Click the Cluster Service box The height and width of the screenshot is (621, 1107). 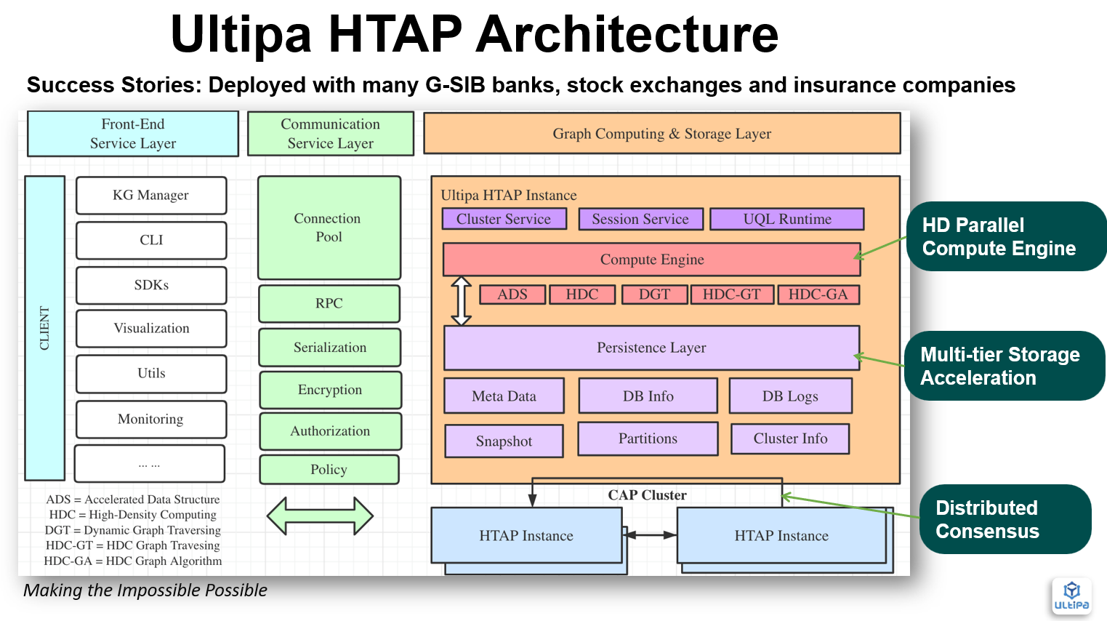point(504,219)
